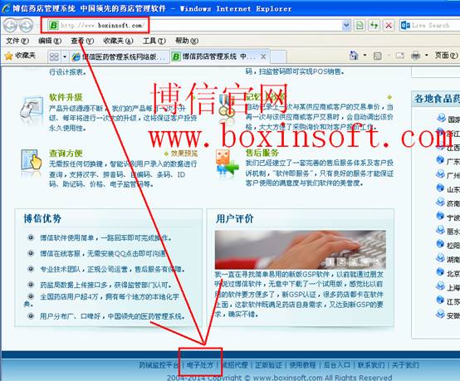Click the Live Search box

(429, 26)
